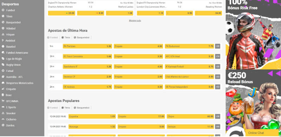Open Boxe in the sidebar
Screen dimensions: 281x137
8,95
